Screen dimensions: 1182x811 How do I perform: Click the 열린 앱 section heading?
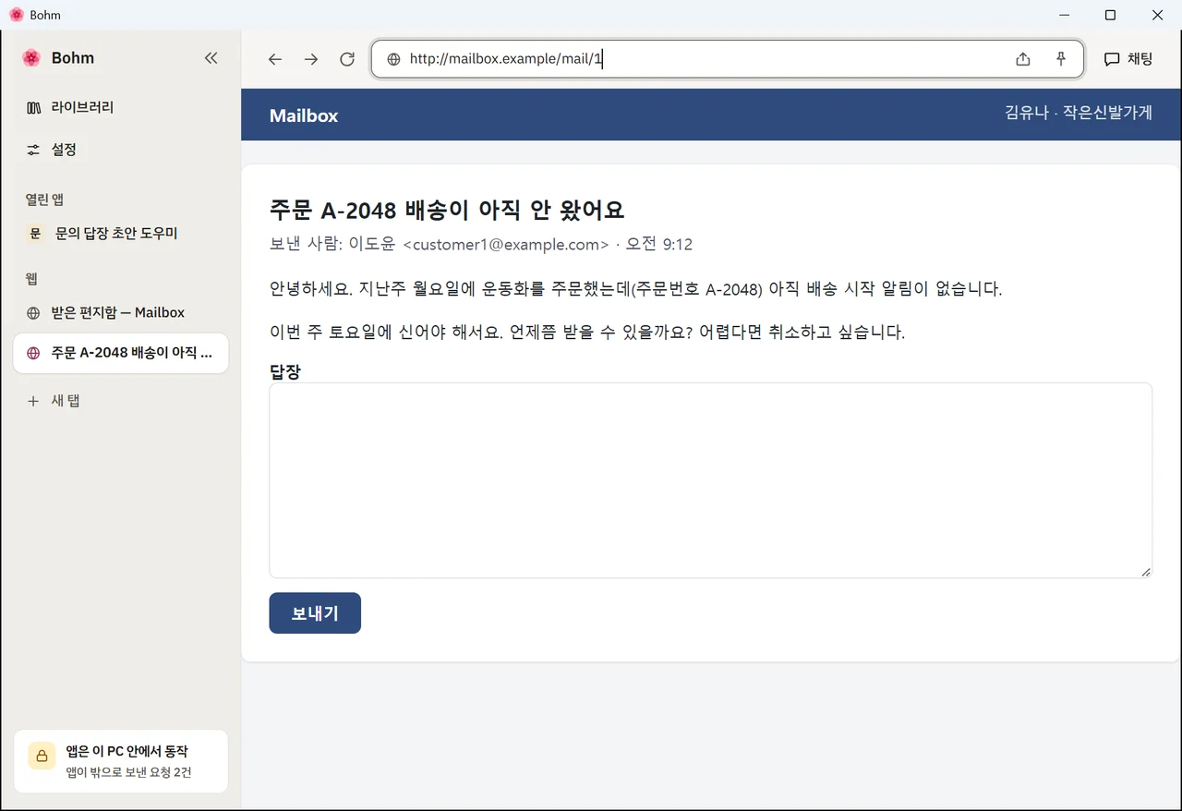pyautogui.click(x=44, y=200)
